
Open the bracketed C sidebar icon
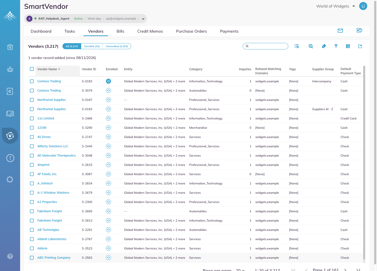10,91
